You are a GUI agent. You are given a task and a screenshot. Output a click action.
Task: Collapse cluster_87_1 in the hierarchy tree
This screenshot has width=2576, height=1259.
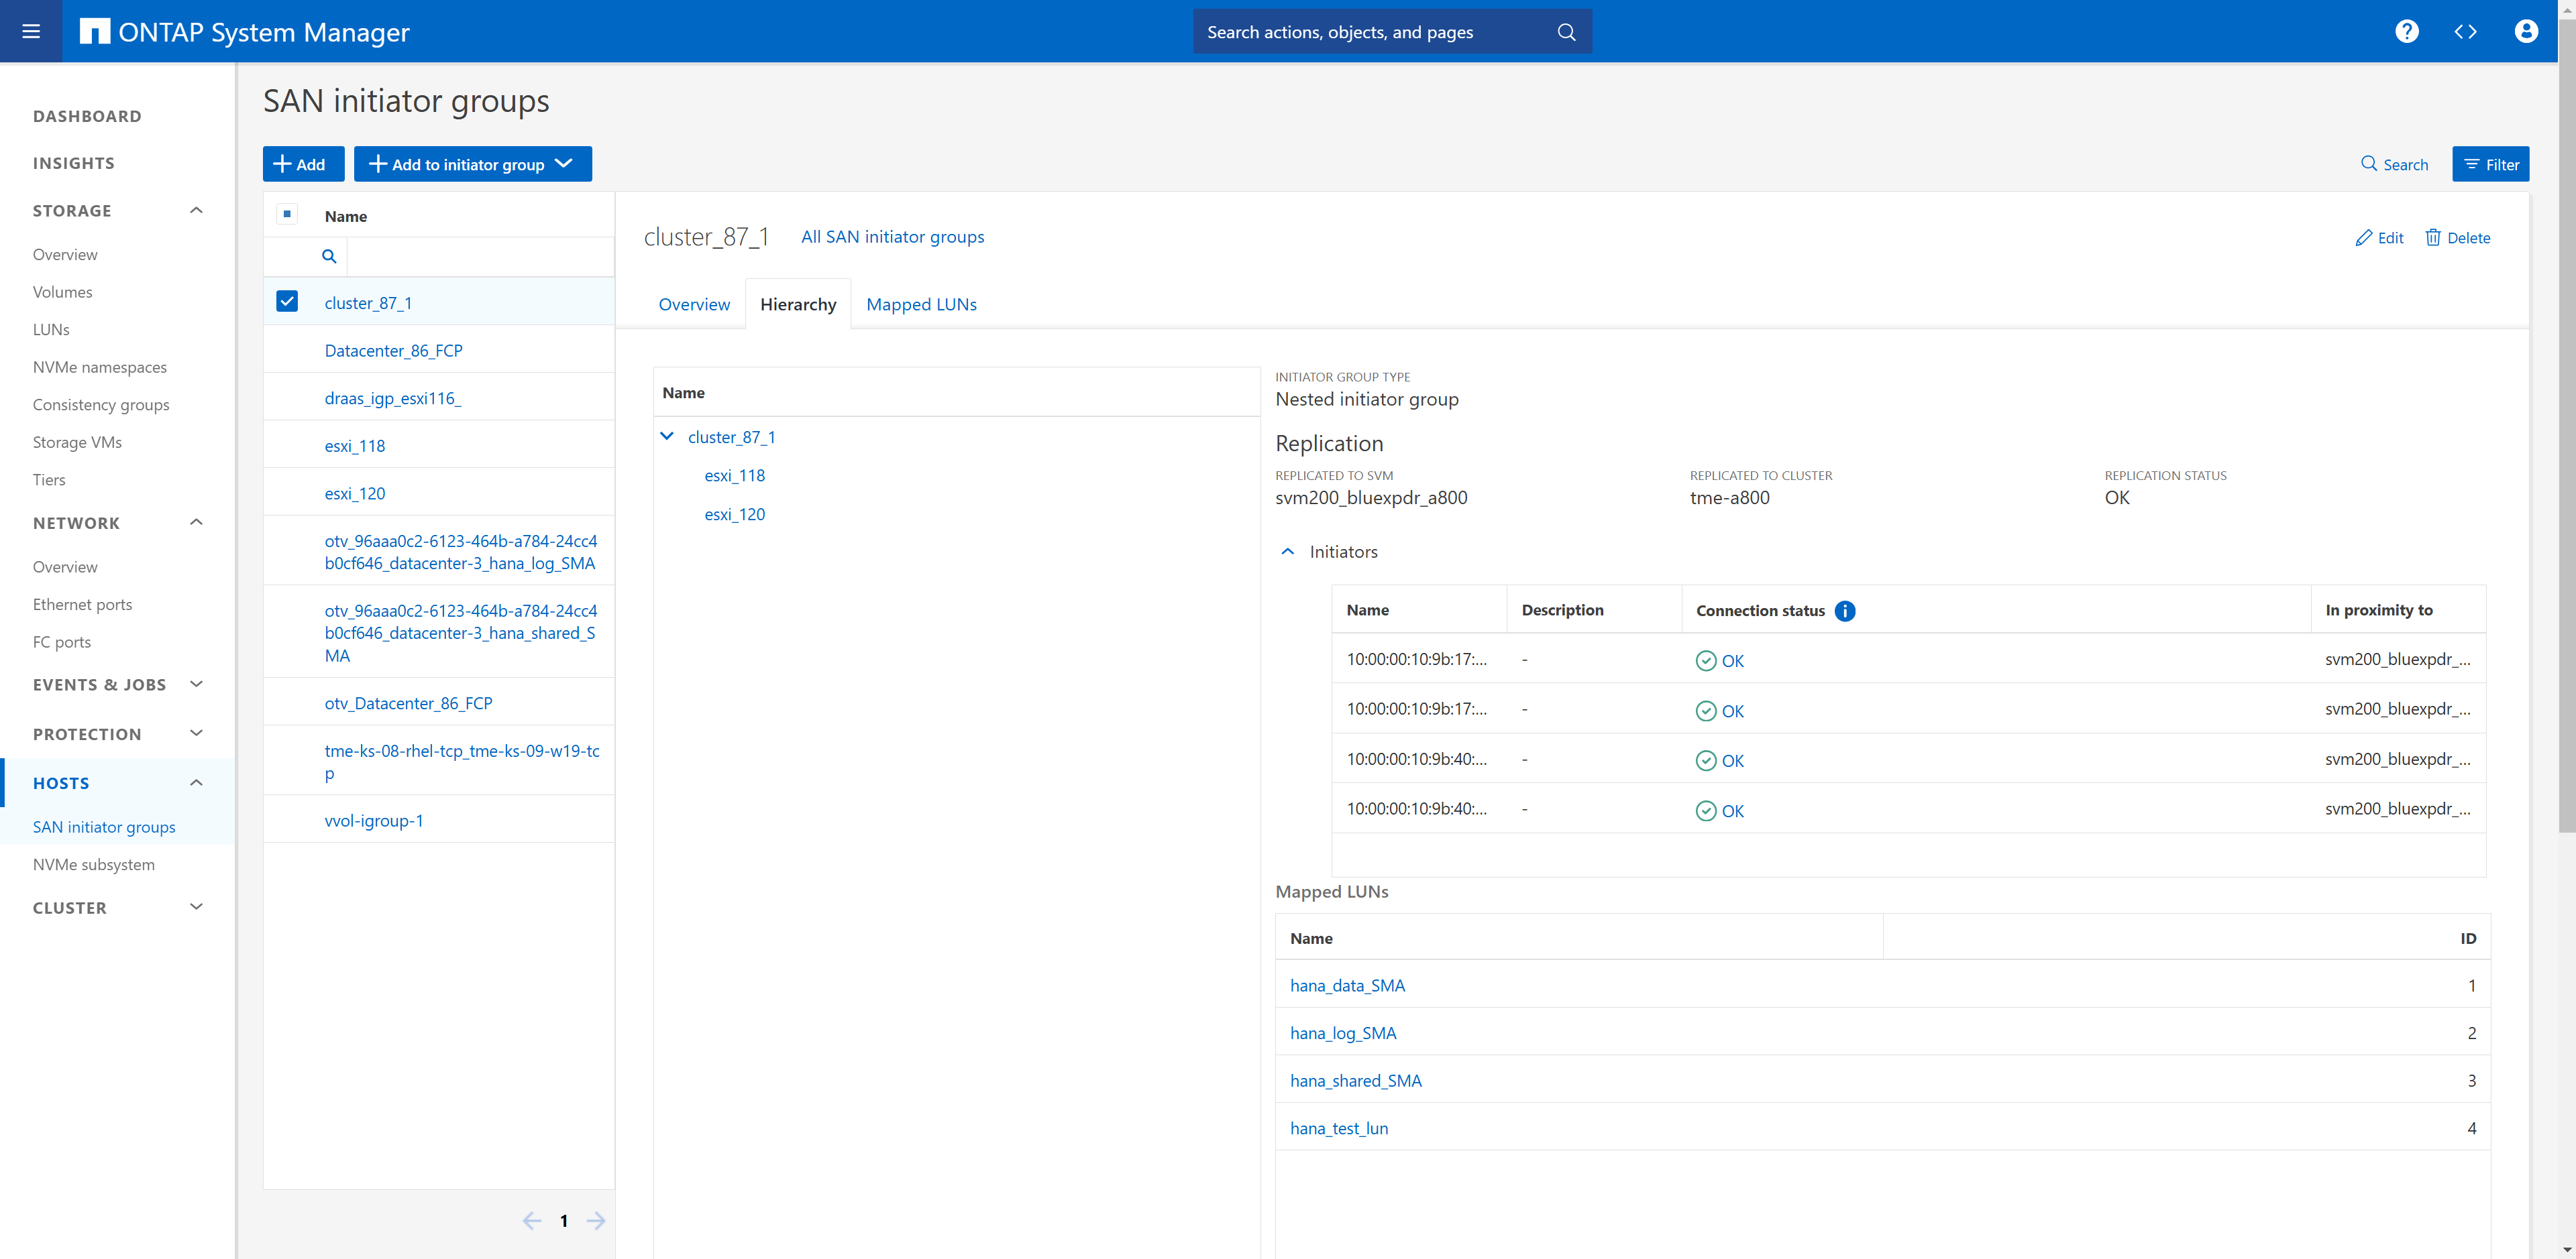pyautogui.click(x=667, y=436)
